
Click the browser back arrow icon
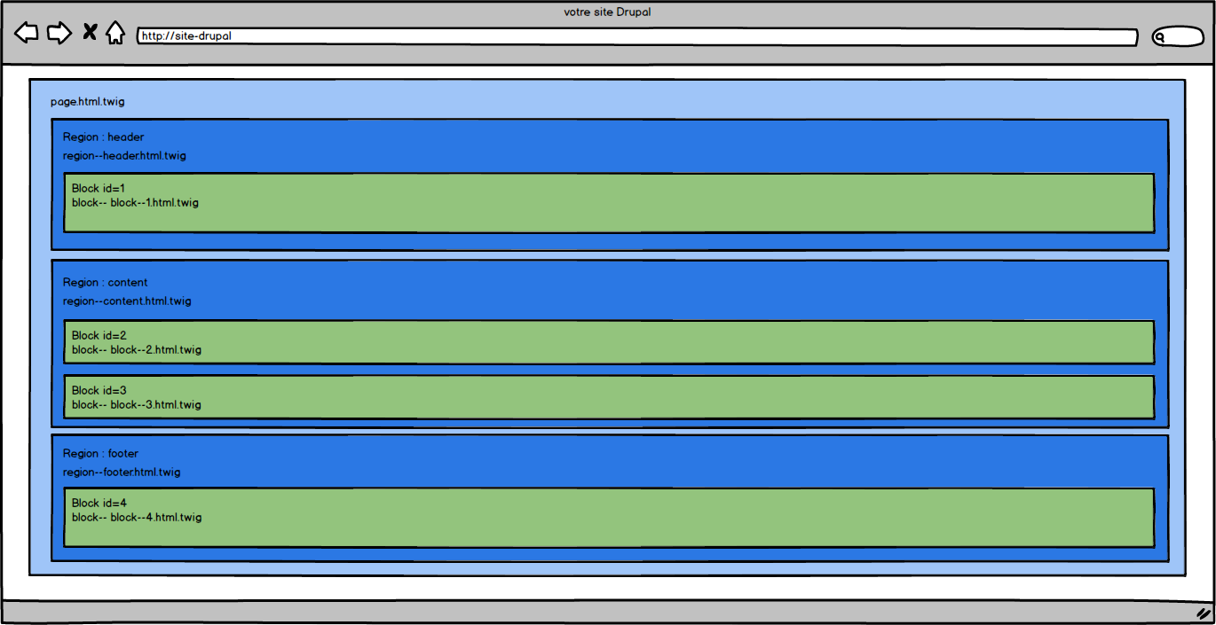point(27,34)
